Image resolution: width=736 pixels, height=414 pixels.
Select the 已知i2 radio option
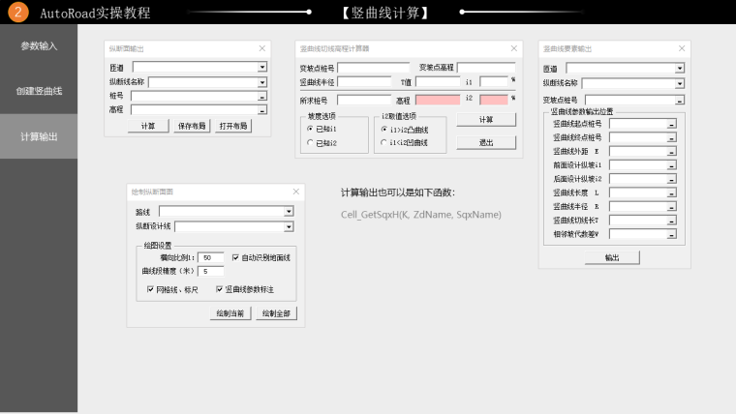coord(310,142)
